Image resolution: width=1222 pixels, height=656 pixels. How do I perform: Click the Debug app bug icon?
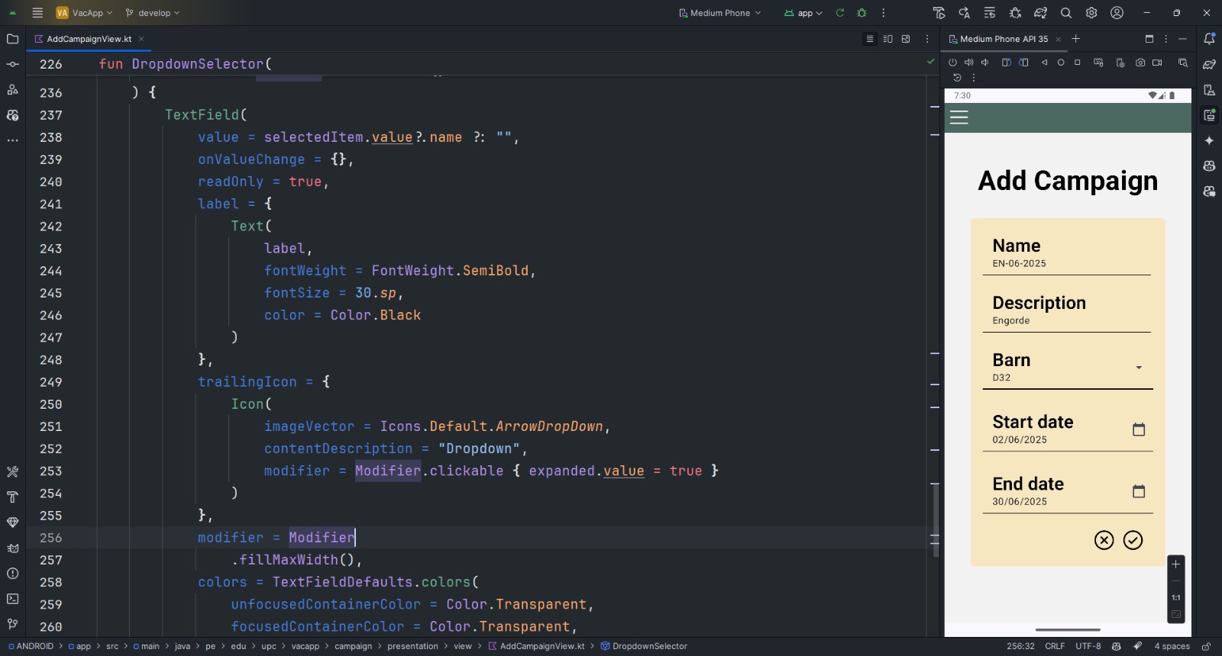pos(862,13)
